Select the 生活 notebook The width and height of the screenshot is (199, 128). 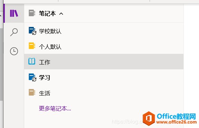pos(104,93)
